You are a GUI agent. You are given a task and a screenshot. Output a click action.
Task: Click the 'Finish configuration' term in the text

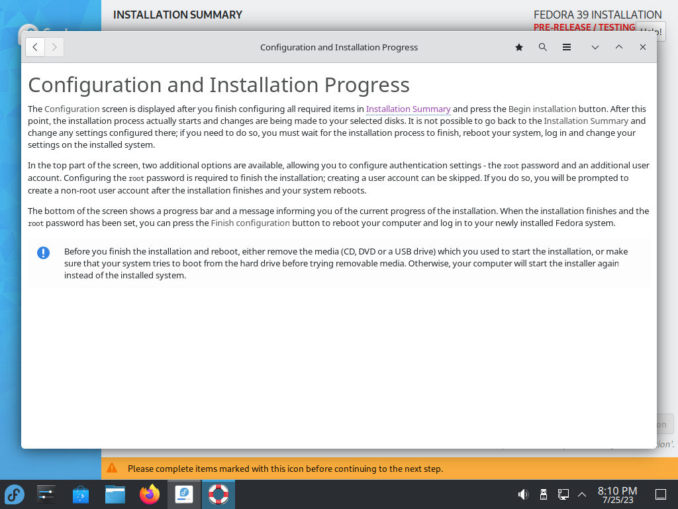point(250,223)
